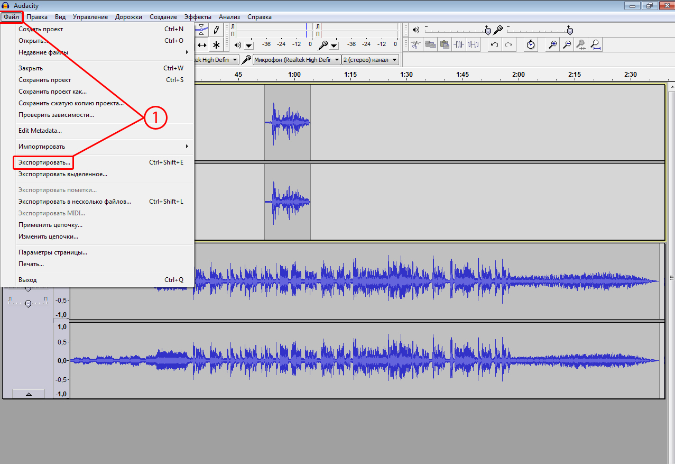
Task: Click the track pan slider handle
Action: (x=29, y=303)
